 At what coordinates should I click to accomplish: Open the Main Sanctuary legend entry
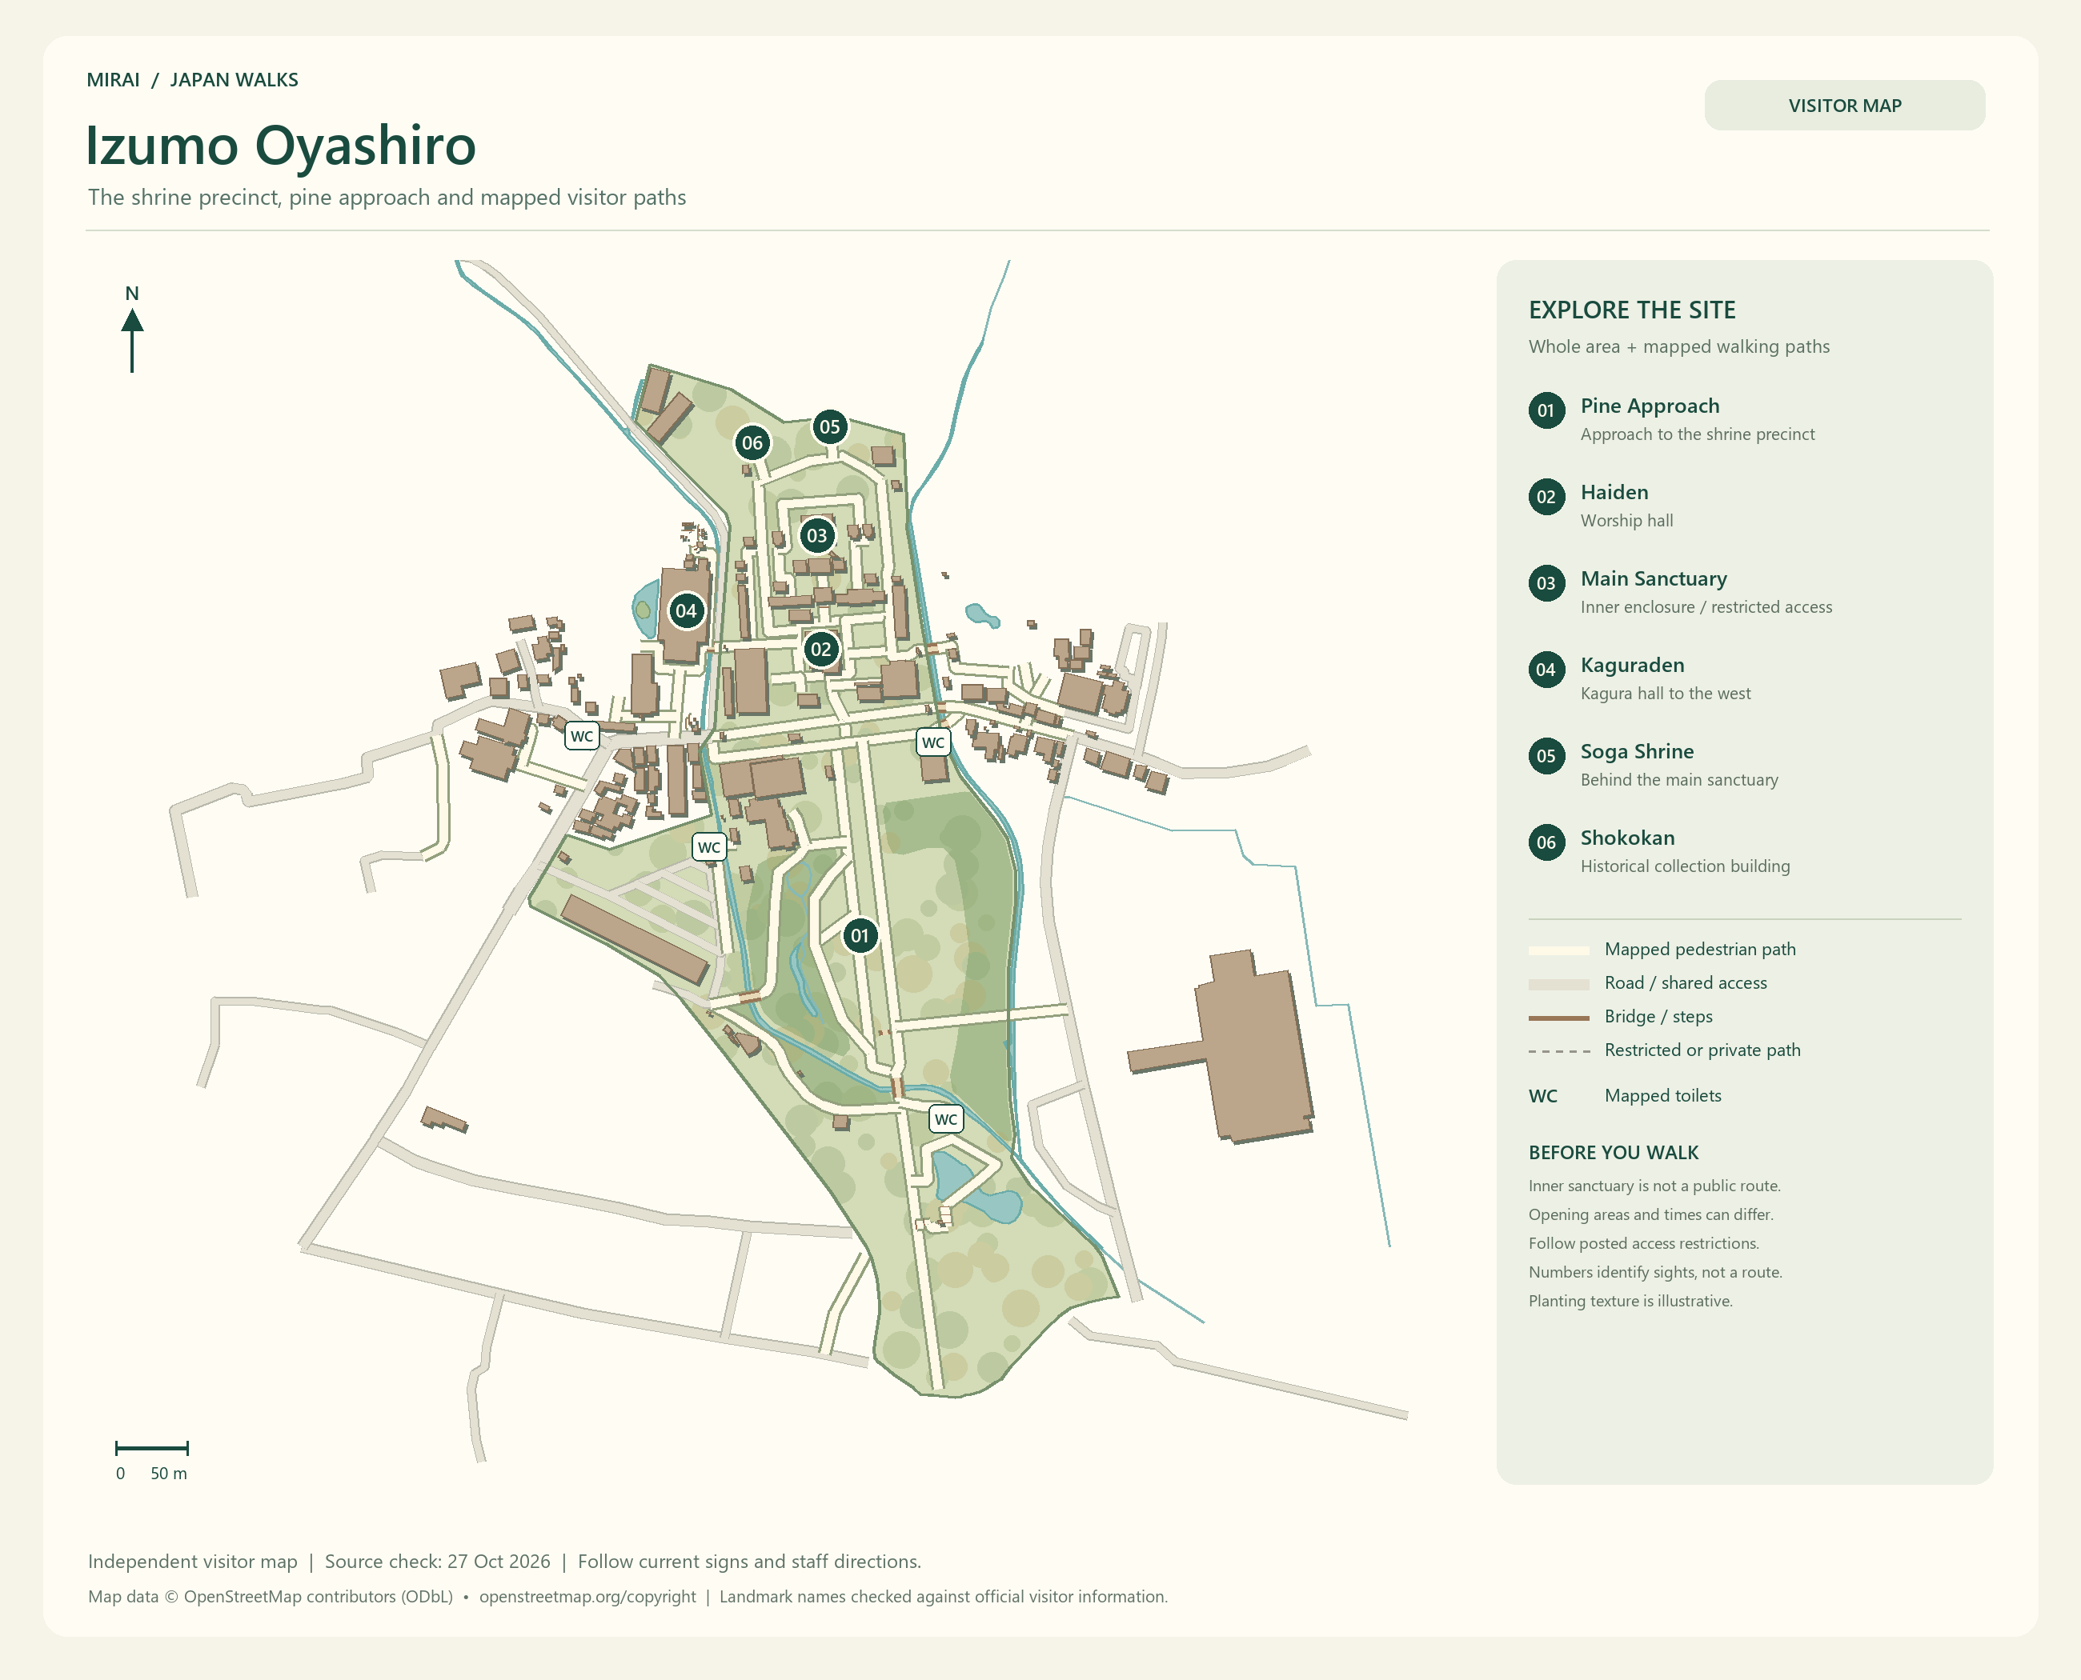click(1680, 591)
